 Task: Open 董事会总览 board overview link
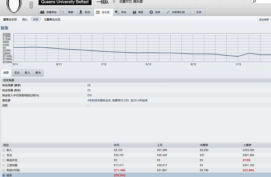(x=10, y=19)
